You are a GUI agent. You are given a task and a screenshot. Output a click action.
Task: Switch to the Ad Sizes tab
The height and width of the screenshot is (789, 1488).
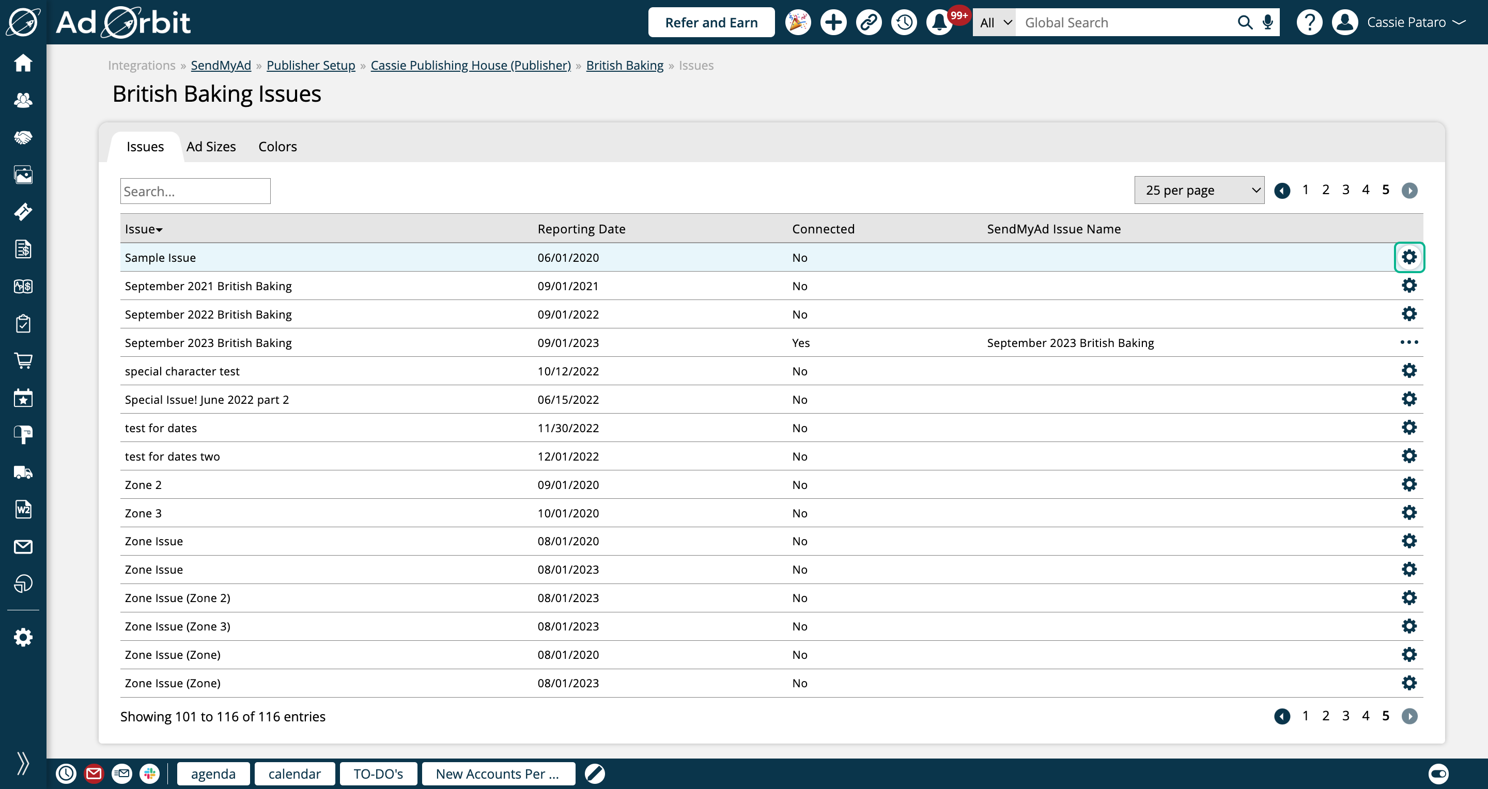pos(211,147)
